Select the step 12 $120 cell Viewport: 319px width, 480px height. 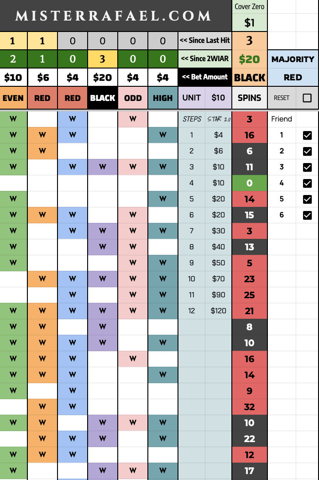click(219, 311)
